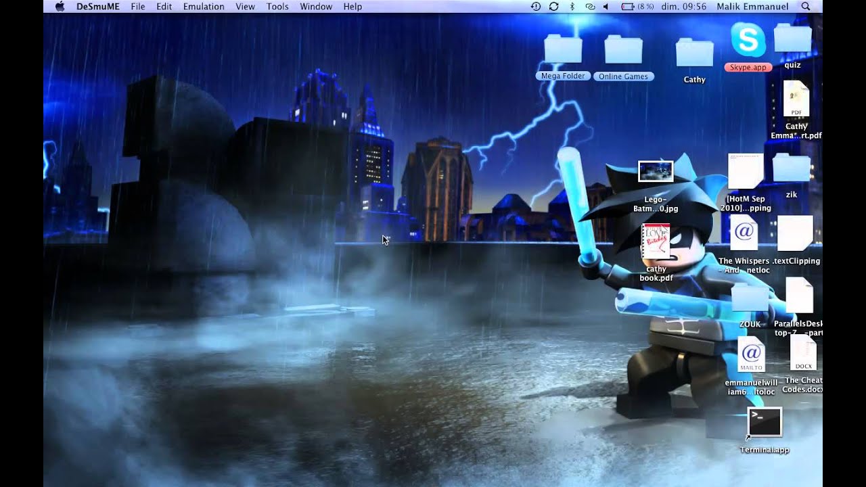Select the Online Games desktop folder
The height and width of the screenshot is (487, 866).
[623, 49]
